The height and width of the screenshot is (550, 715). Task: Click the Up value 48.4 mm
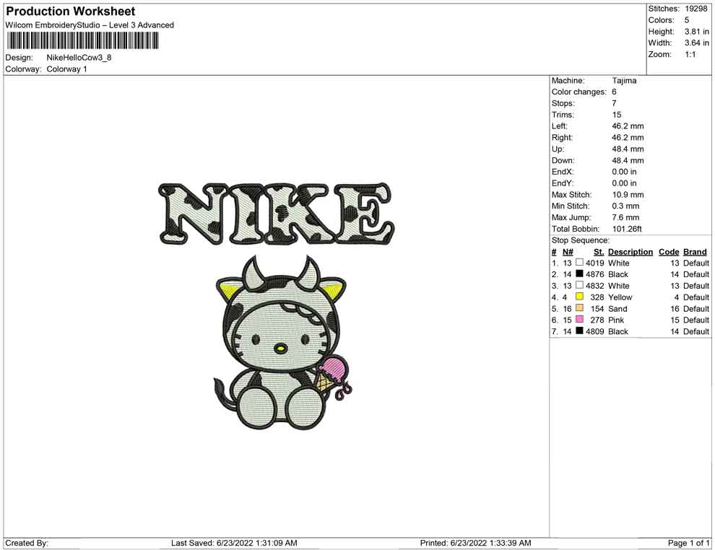[628, 149]
